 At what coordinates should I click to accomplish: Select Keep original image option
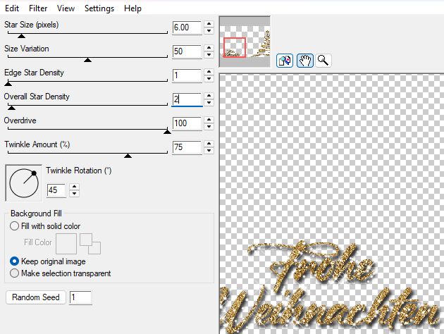pos(15,261)
